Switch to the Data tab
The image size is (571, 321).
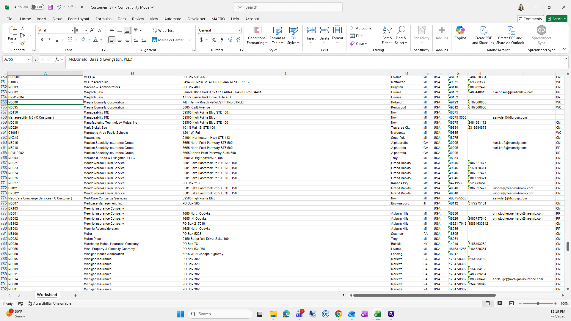(x=122, y=19)
